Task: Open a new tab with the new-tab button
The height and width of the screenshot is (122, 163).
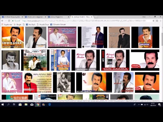Action: tap(96, 17)
